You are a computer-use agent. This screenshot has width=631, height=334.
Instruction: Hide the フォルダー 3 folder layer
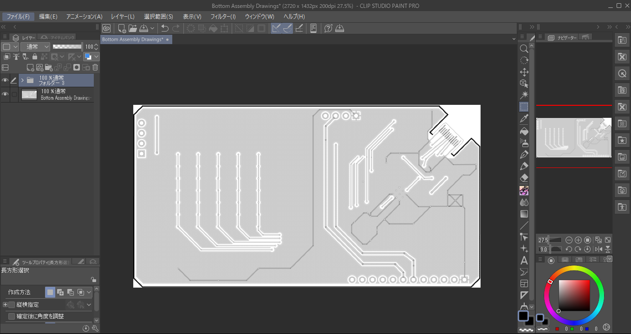(5, 80)
